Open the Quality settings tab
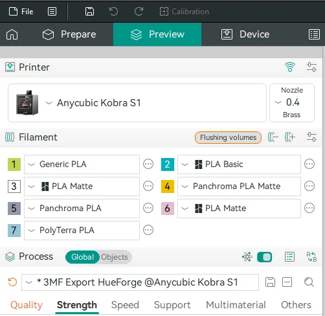Screen dimensions: 325x316 point(27,305)
